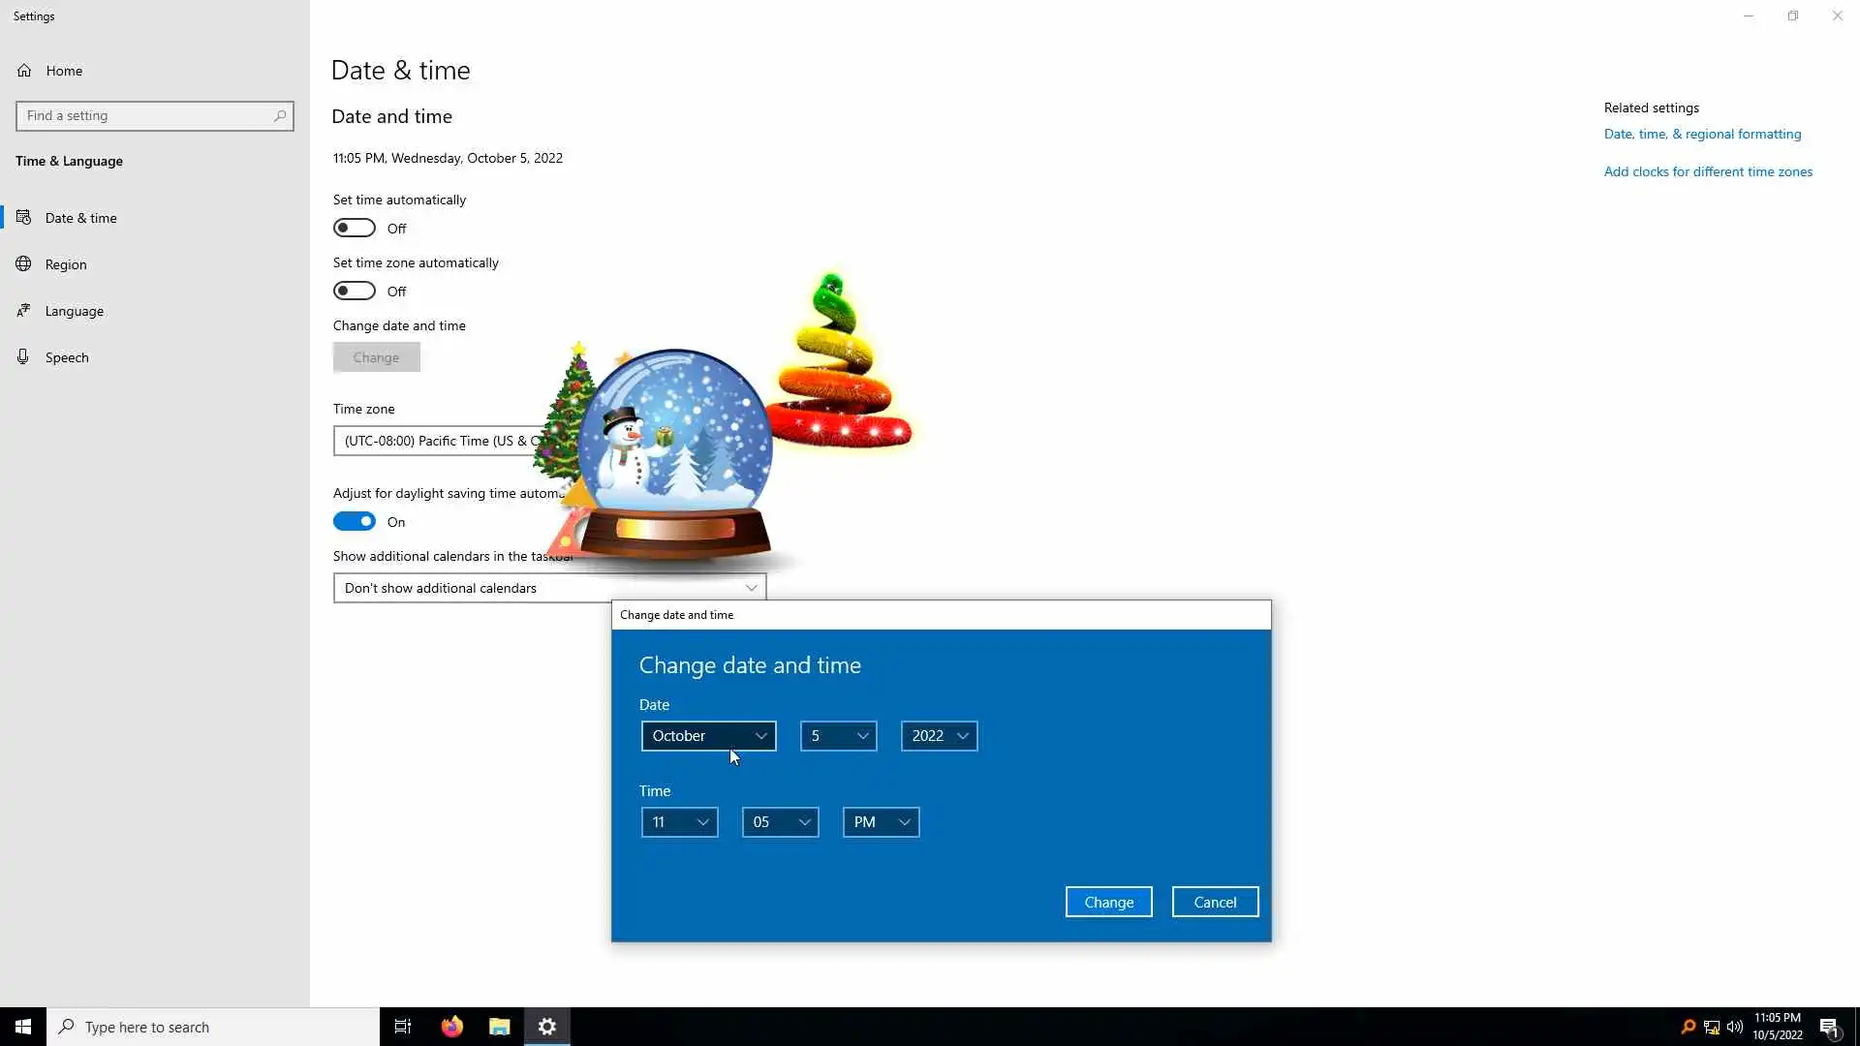Image resolution: width=1860 pixels, height=1046 pixels.
Task: Open Add clocks for different time zones
Action: [1708, 171]
